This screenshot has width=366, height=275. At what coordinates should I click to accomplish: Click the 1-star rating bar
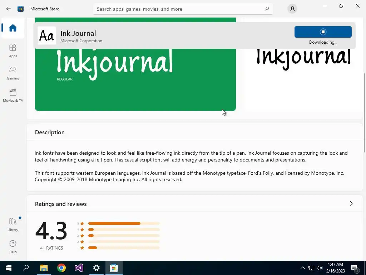pos(124,248)
